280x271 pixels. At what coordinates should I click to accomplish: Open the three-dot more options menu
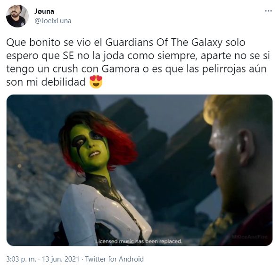coord(268,11)
